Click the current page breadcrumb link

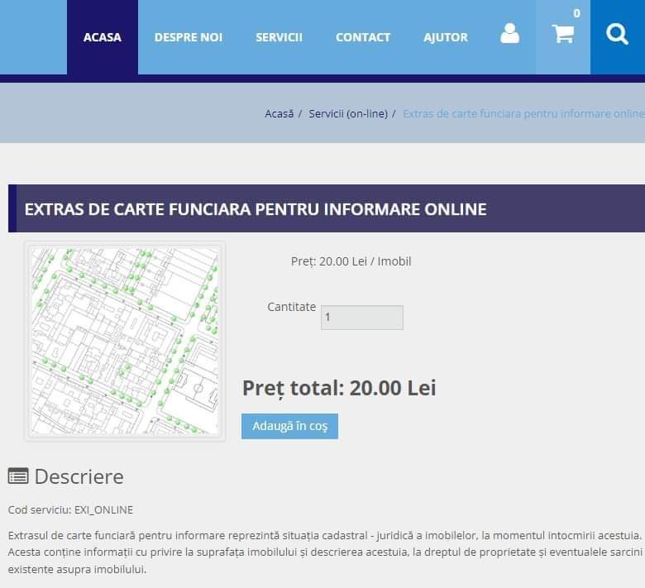[x=523, y=114]
